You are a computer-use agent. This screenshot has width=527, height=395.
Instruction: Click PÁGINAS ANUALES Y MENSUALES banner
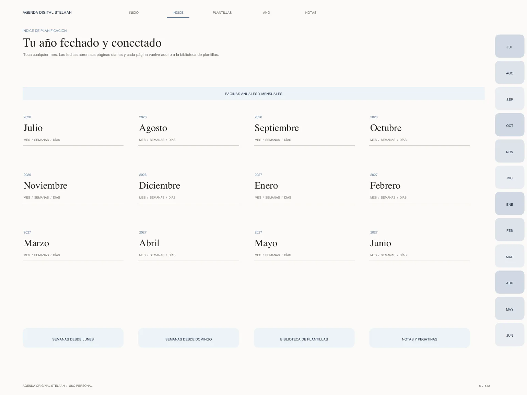point(254,94)
